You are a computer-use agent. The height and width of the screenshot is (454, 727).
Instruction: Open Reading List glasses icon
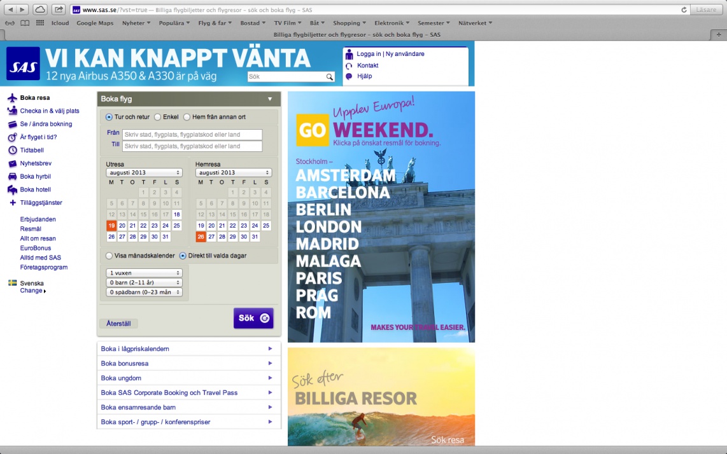click(10, 23)
